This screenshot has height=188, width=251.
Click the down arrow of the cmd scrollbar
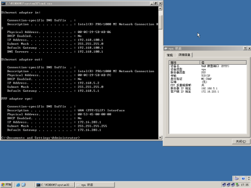(x=160, y=137)
